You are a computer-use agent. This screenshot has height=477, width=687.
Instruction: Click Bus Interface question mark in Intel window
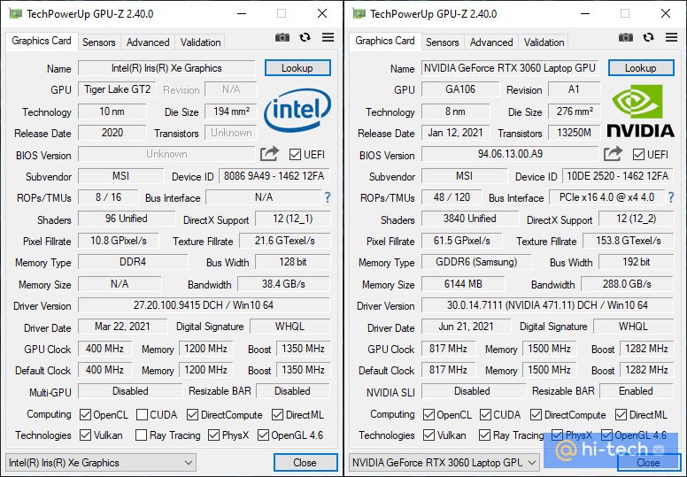pos(328,197)
